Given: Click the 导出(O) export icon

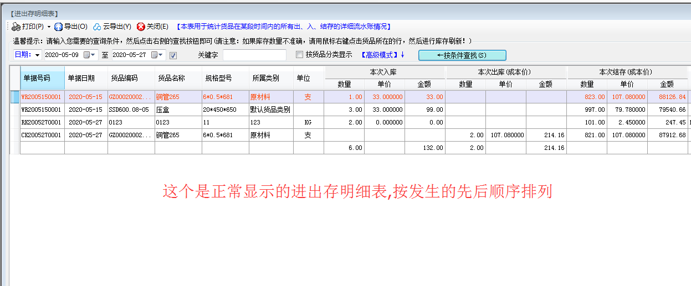Looking at the screenshot, I should tap(59, 27).
